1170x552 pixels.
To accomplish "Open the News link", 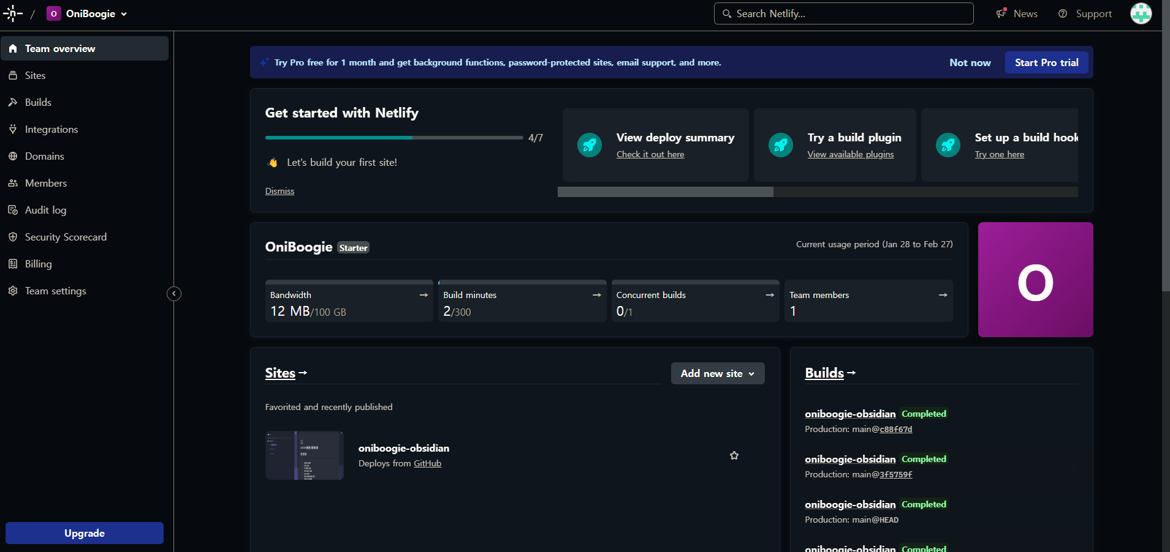I will click(1025, 13).
